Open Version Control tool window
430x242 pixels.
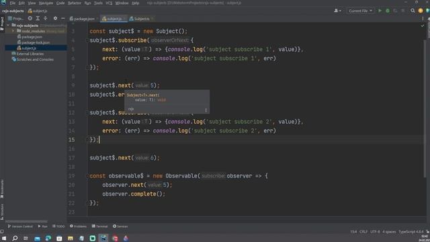pos(20,227)
